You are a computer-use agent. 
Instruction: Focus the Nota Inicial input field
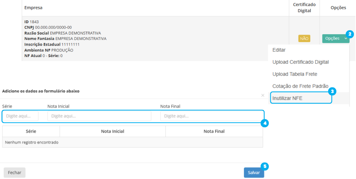99,116
